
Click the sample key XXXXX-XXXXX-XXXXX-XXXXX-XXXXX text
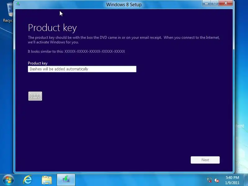95,51
